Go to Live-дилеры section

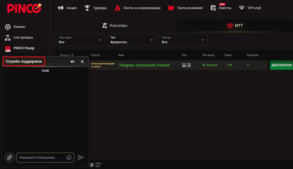23,37
